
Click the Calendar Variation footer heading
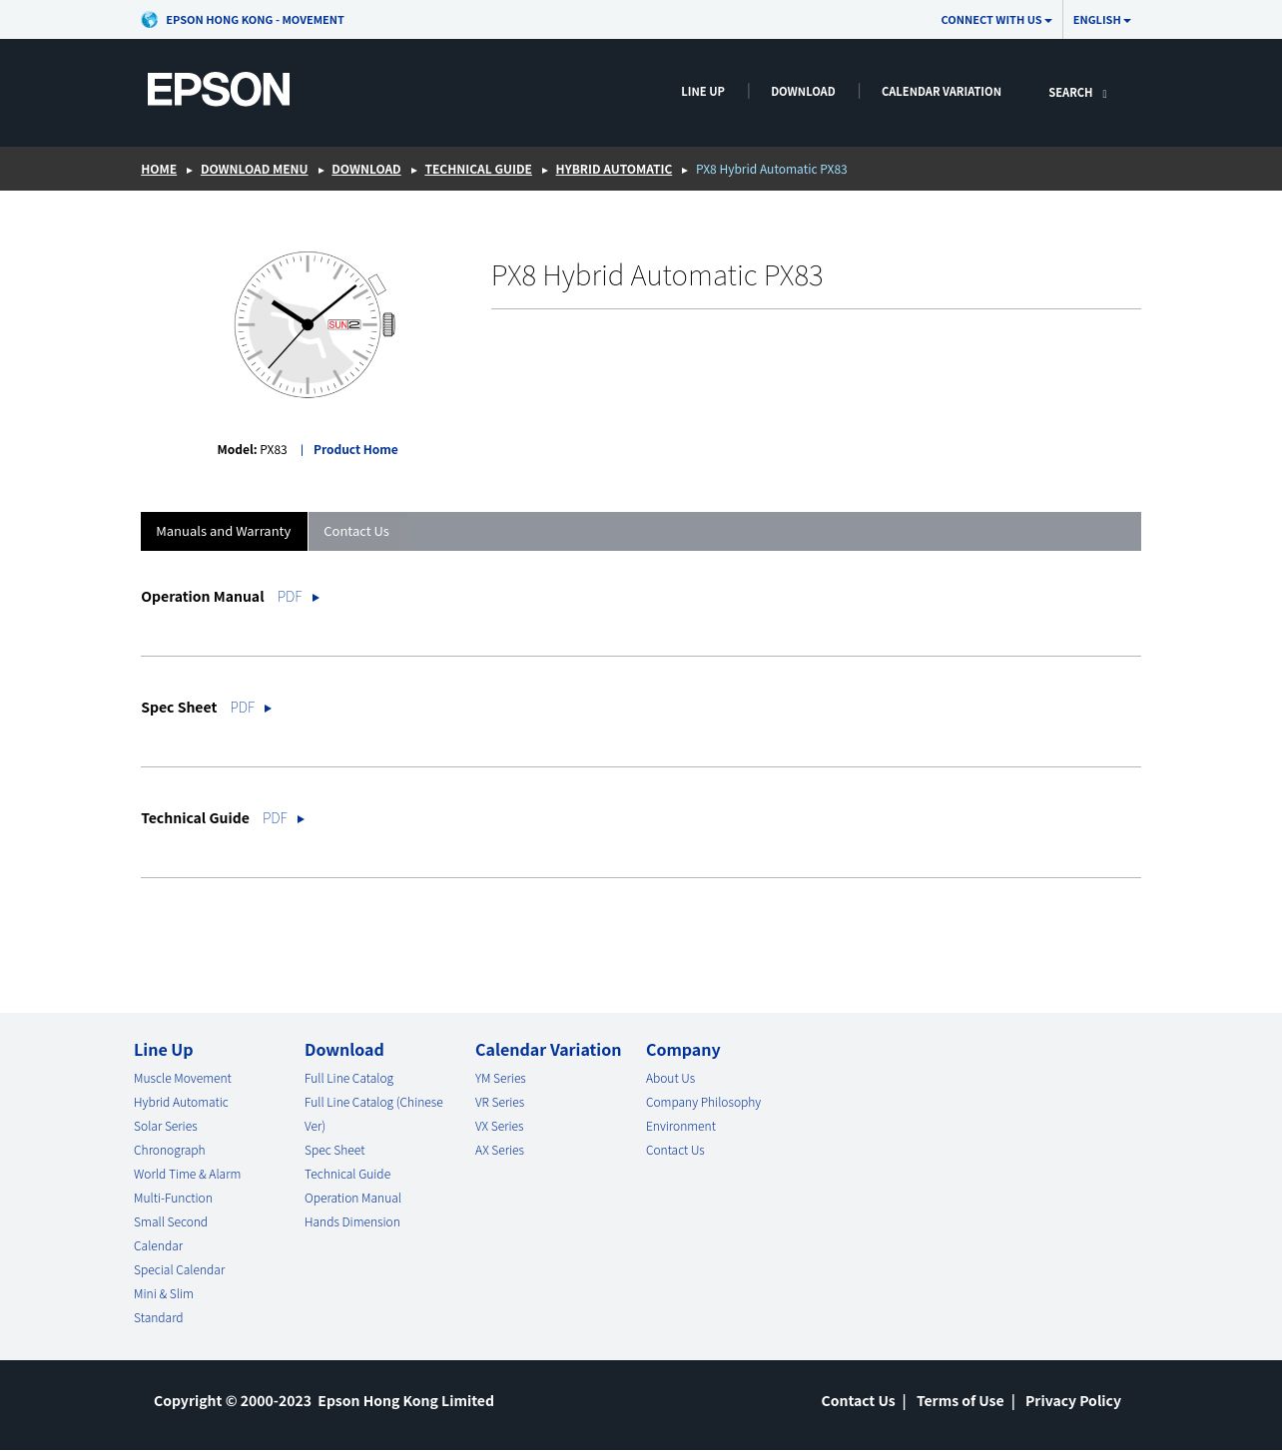pyautogui.click(x=548, y=1050)
